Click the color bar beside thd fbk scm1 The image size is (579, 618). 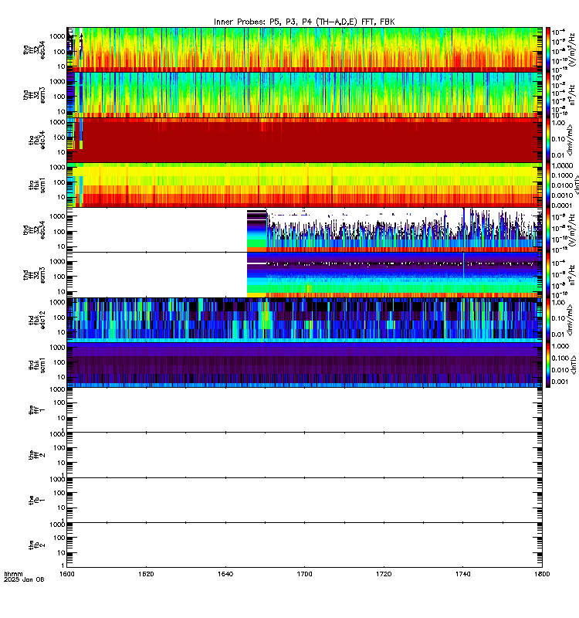pos(548,365)
